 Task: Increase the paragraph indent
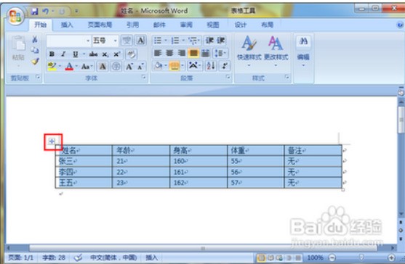[221, 41]
